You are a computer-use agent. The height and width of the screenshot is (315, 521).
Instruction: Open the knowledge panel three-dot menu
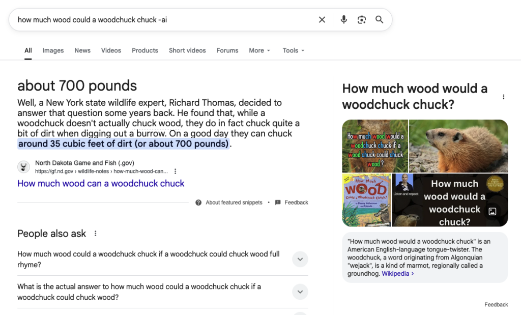503,97
